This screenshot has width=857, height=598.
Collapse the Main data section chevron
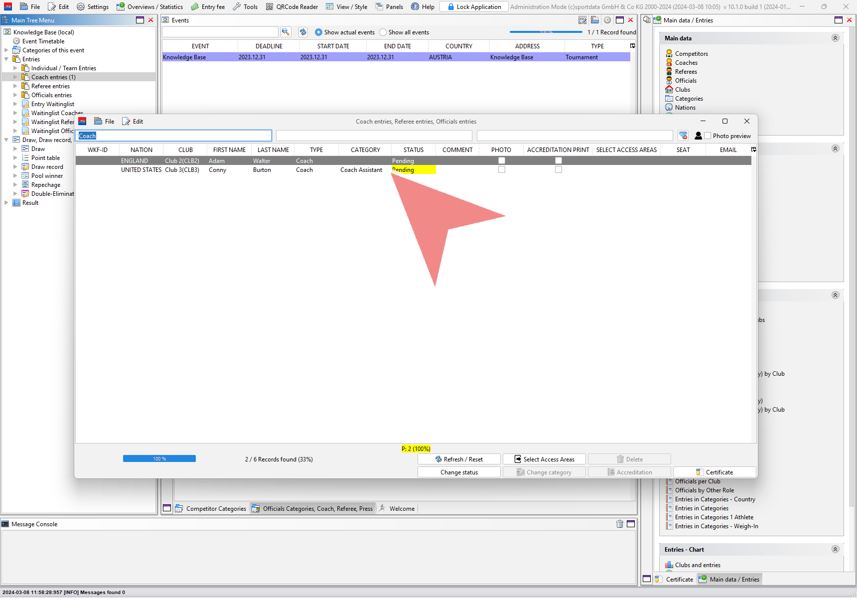click(835, 38)
